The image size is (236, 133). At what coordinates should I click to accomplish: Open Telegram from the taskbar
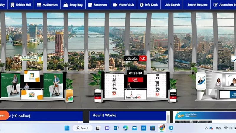pyautogui.click(x=171, y=128)
